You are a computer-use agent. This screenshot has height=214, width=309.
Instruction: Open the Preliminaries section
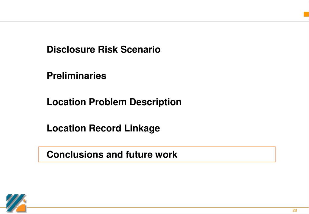[x=76, y=76]
